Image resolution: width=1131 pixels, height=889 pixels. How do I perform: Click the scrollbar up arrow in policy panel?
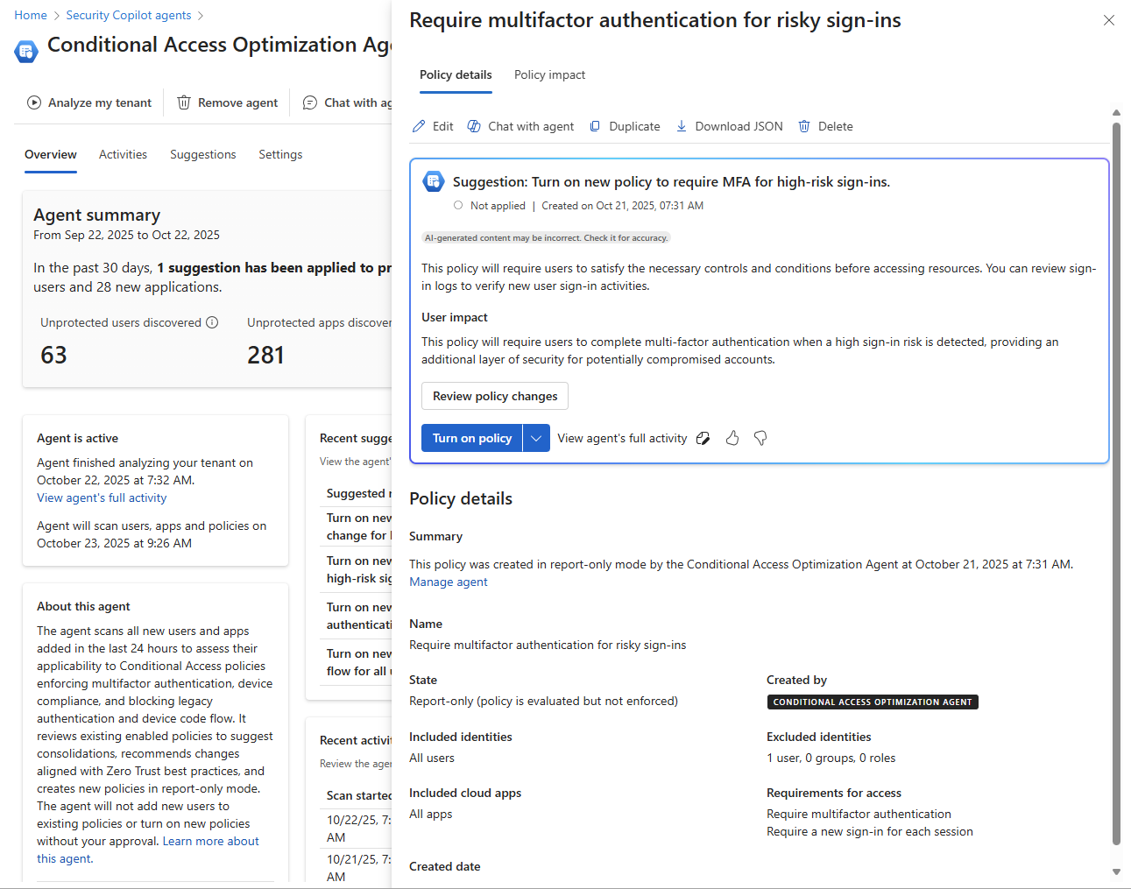1116,112
